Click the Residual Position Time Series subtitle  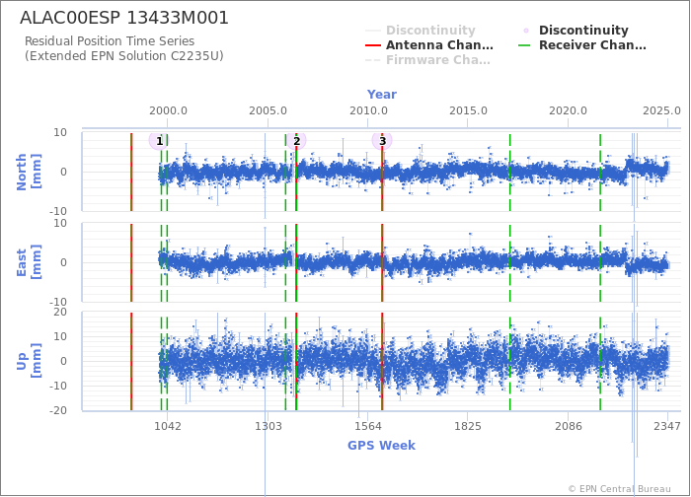pyautogui.click(x=110, y=41)
